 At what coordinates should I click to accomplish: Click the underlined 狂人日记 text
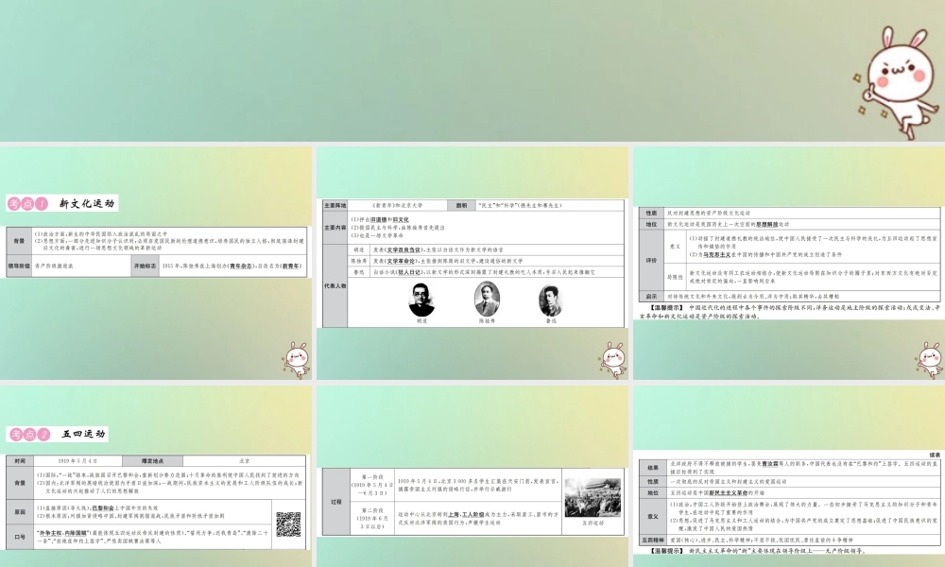click(x=410, y=272)
